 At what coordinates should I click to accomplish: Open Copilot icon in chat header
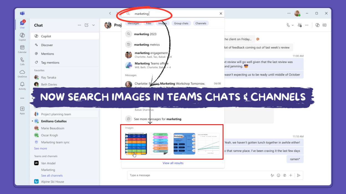pos(317,25)
